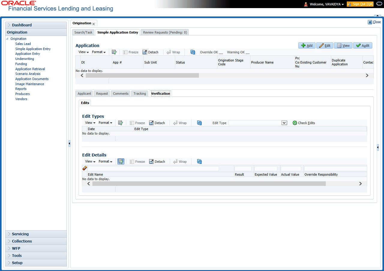The width and height of the screenshot is (384, 271).
Task: Click the clear filter eraser icon in Edit Details
Action: click(85, 168)
